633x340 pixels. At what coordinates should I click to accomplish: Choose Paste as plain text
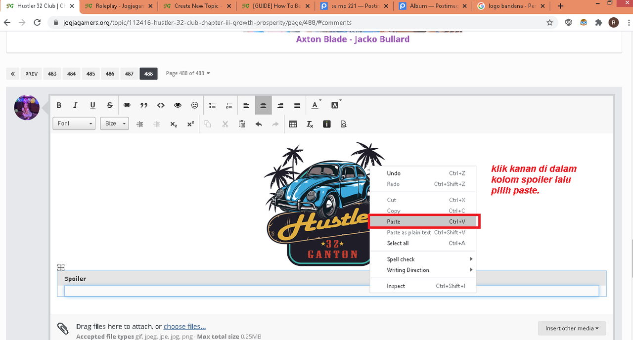click(x=423, y=232)
